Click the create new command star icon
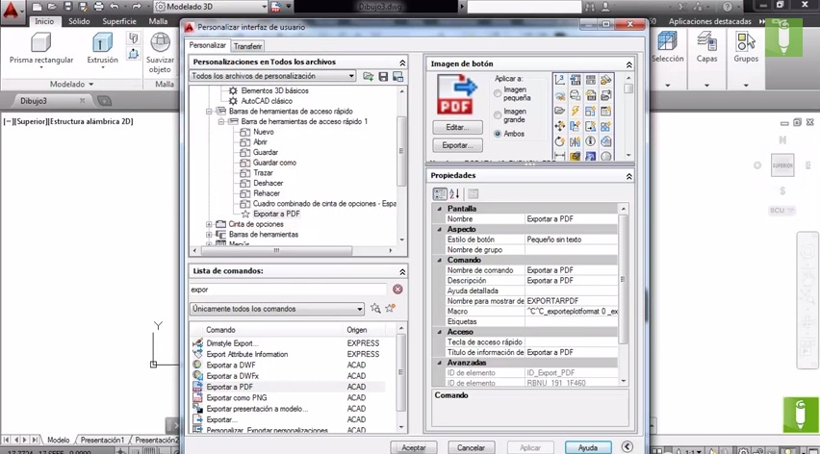820x454 pixels. (390, 309)
